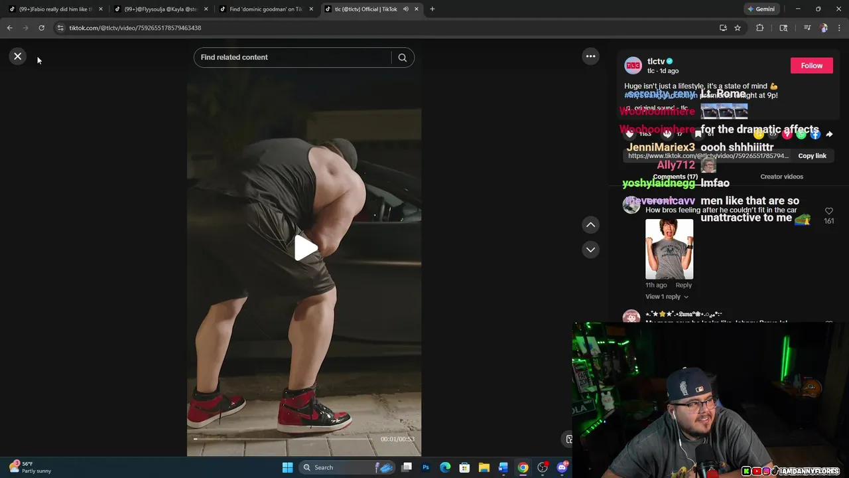The image size is (849, 478).
Task: Reload the current page
Action: pos(41,28)
